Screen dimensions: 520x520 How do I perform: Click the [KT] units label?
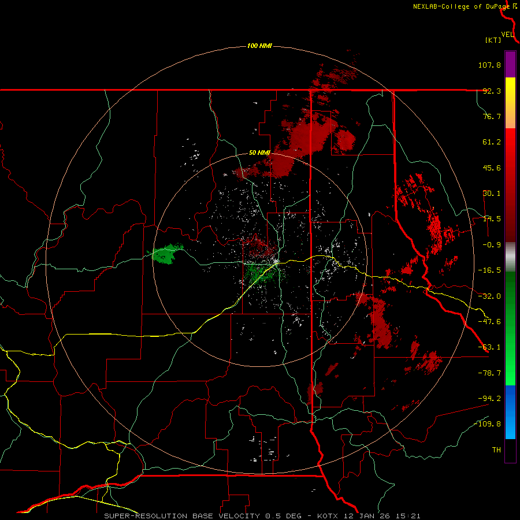click(x=493, y=40)
